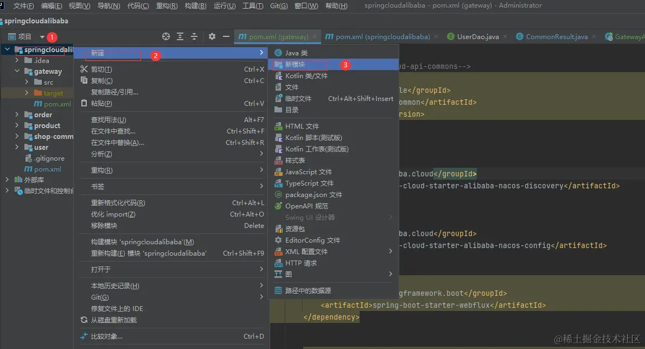
Task: Choose 优化 import(Z)
Action: 172,214
